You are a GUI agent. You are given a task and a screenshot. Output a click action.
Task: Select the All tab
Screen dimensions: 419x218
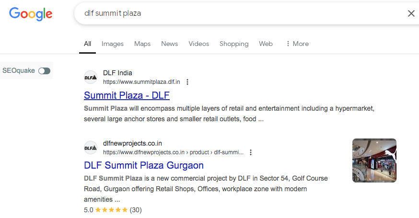click(87, 44)
